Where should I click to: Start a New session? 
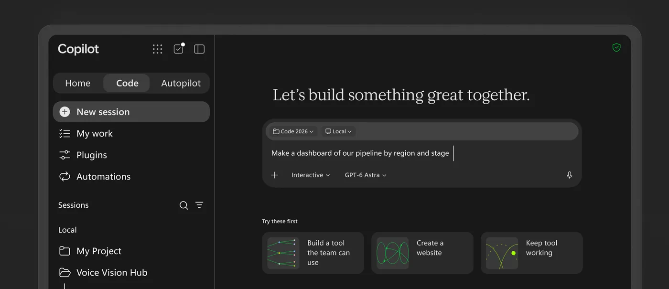[x=131, y=112]
